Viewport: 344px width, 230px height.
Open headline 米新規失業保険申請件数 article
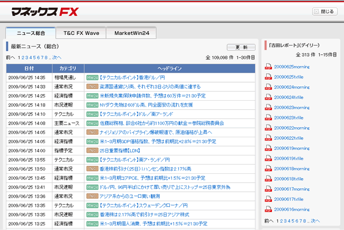pos(153,96)
